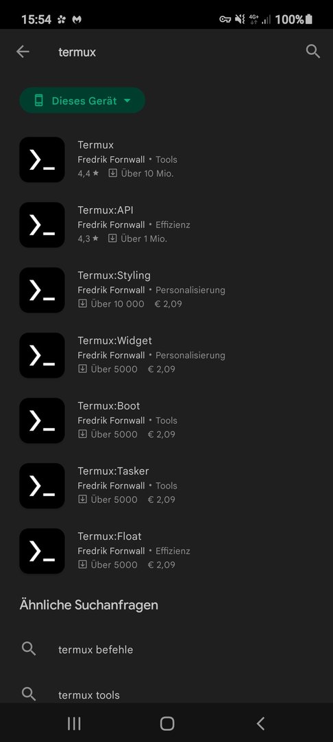
Task: Select the Termux:Styling app icon
Action: click(42, 290)
